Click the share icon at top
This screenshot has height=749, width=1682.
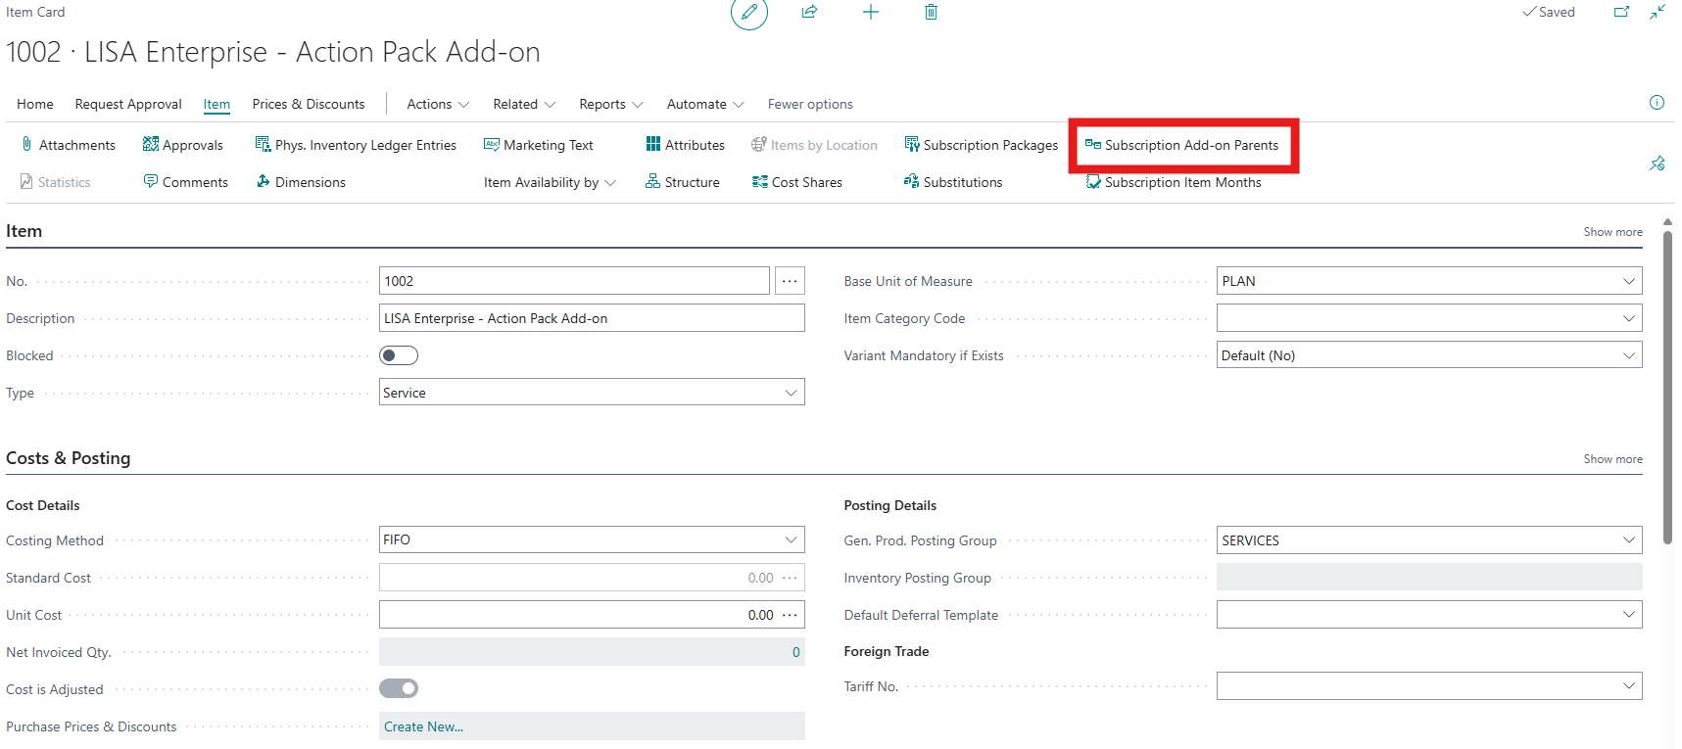[809, 13]
